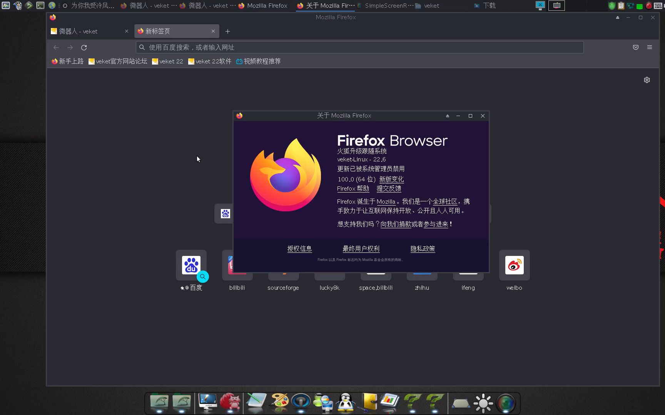Launch the camera lens dock icon
Screen dimensions: 665x415
(506, 403)
